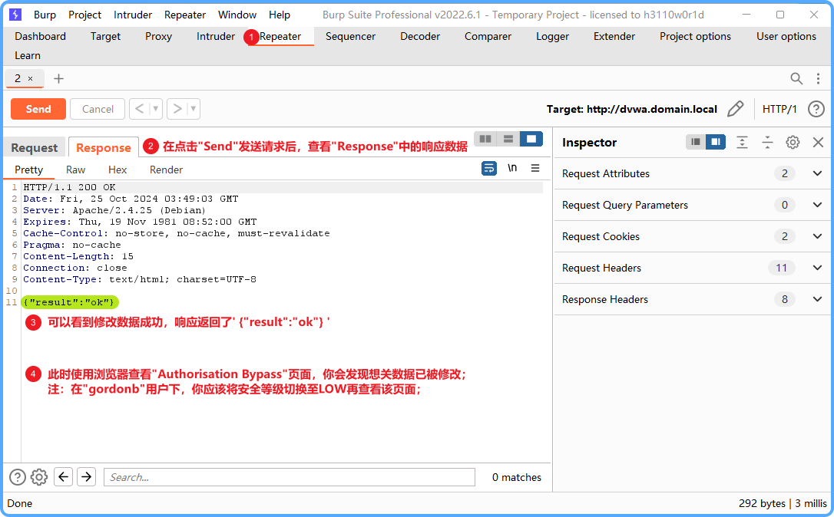This screenshot has width=834, height=517.
Task: Open the Help menu
Action: point(280,15)
